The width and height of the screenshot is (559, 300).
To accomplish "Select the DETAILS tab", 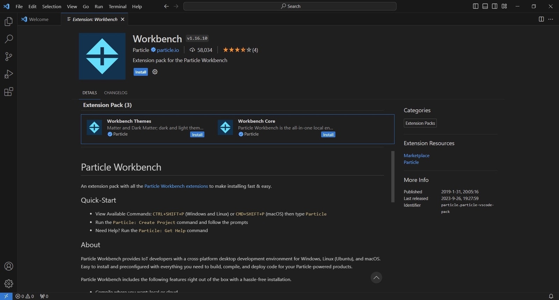I will pyautogui.click(x=89, y=93).
